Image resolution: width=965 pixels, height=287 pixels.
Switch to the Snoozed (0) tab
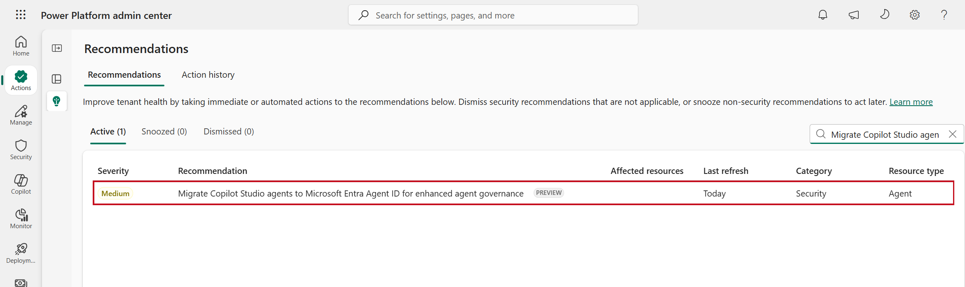click(x=164, y=132)
